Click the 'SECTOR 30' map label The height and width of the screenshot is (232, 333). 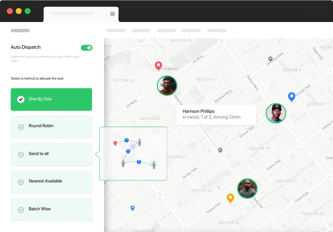tap(229, 223)
